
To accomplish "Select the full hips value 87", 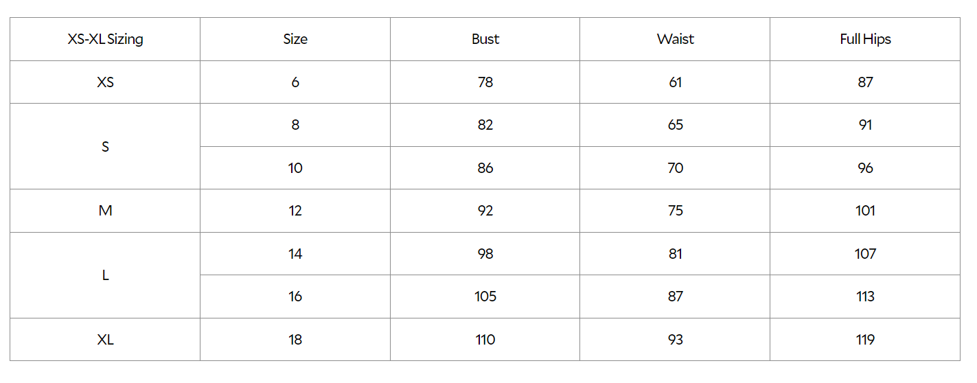I will point(865,82).
